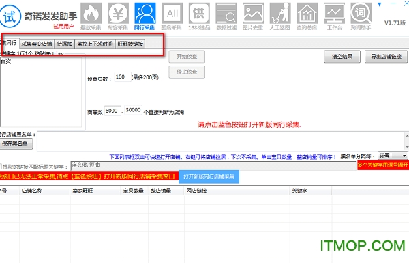Open the 整店采集 All icon
Viewport: 409px width, 263px height.
[172, 16]
